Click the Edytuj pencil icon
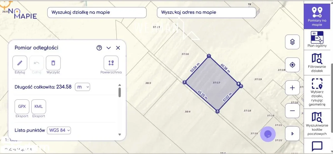 (20, 63)
